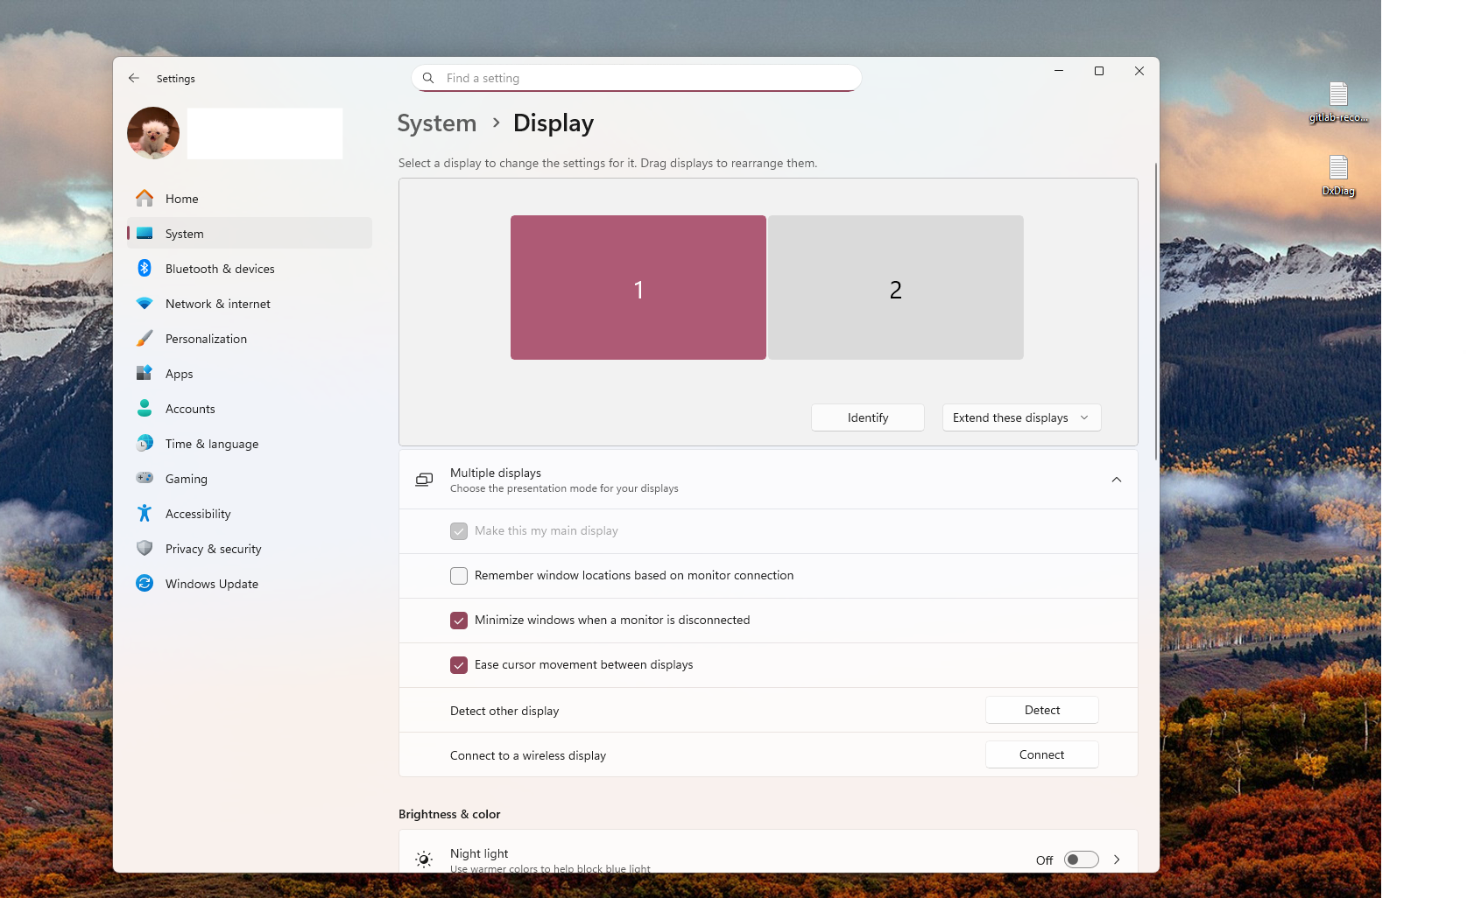Uncheck Ease cursor movement between displays
Viewport: 1467px width, 898px height.
tap(459, 665)
